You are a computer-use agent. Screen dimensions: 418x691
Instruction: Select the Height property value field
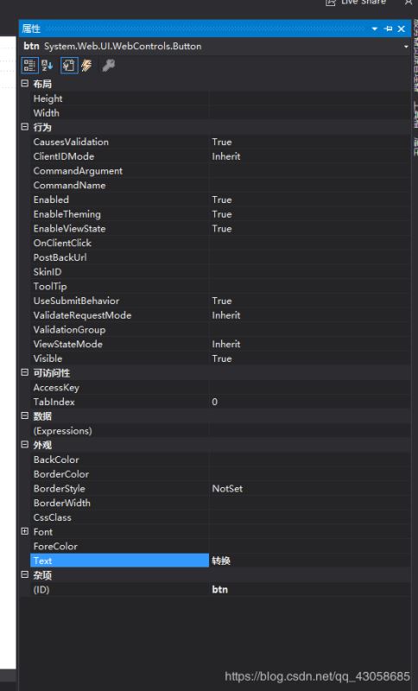click(310, 98)
